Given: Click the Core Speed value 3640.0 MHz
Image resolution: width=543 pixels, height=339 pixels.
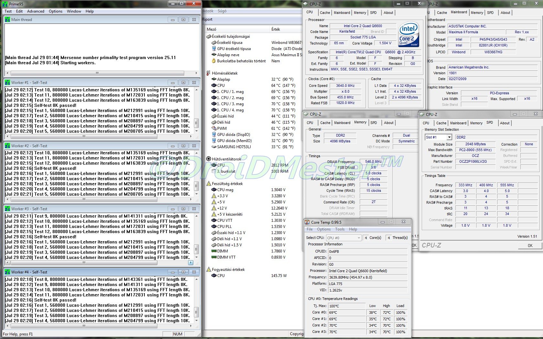Looking at the screenshot, I should click(x=345, y=86).
